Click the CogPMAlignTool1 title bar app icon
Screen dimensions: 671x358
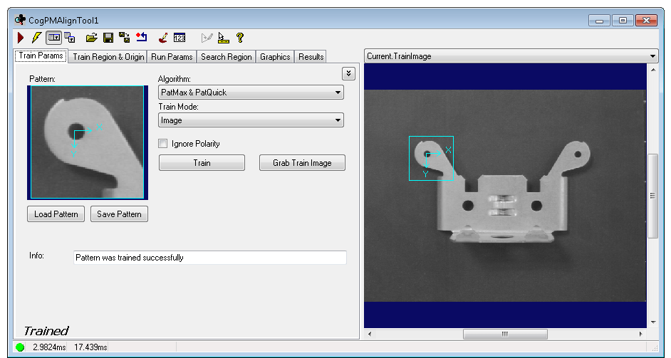pos(20,20)
